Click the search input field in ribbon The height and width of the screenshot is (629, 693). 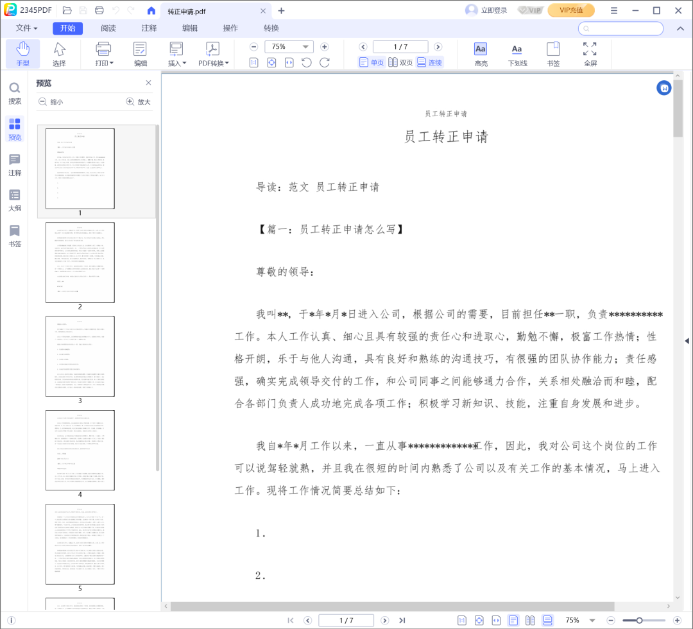[x=620, y=28]
